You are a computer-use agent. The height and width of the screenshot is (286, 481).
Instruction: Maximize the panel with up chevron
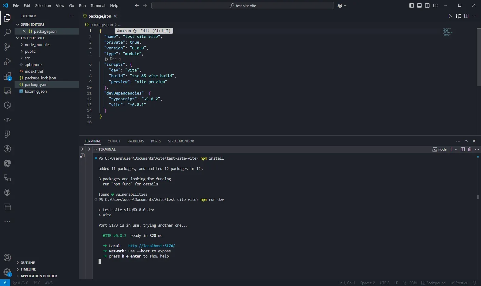(466, 141)
